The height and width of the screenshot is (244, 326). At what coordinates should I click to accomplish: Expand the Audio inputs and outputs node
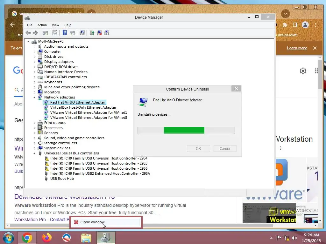tap(34, 46)
